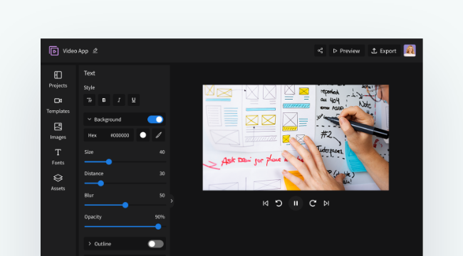Pause the video playback
This screenshot has width=463, height=256.
pos(296,203)
